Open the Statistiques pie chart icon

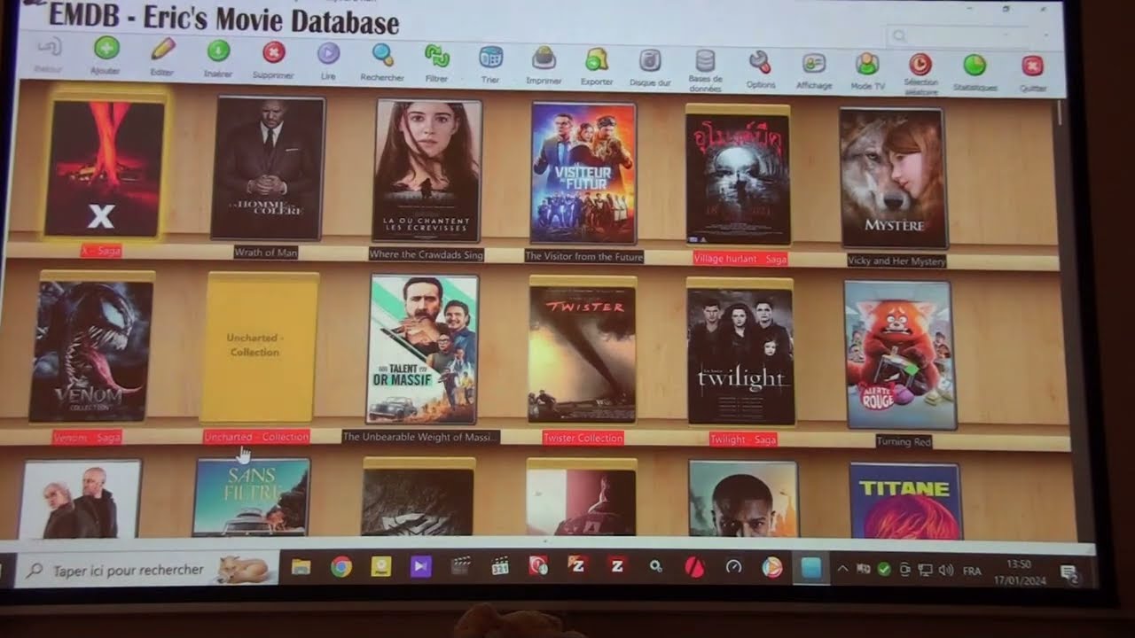tap(975, 65)
